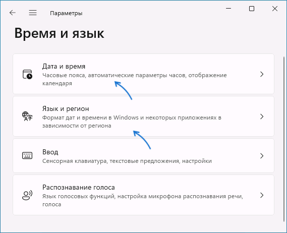Click the keyboard icon for Ввод
The image size is (287, 233).
pos(27,155)
